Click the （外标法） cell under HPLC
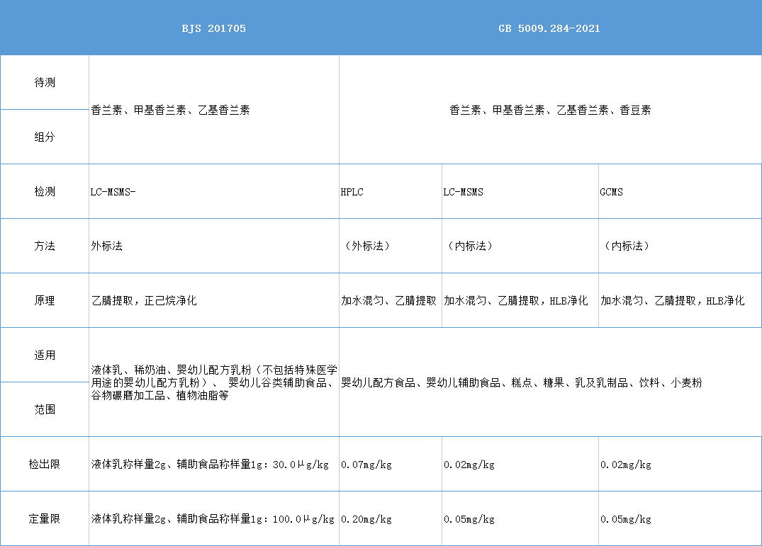 [x=391, y=246]
